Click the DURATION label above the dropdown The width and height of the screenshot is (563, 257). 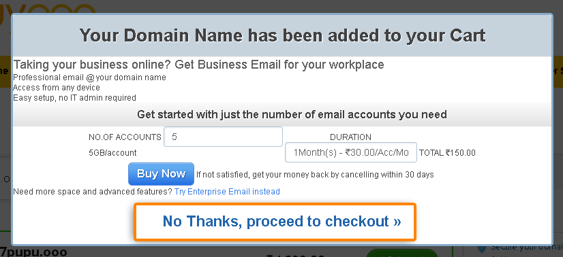pyautogui.click(x=350, y=137)
